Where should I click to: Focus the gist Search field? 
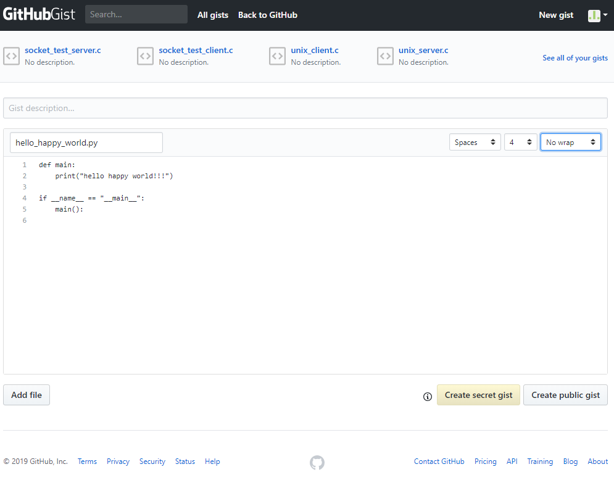(136, 14)
